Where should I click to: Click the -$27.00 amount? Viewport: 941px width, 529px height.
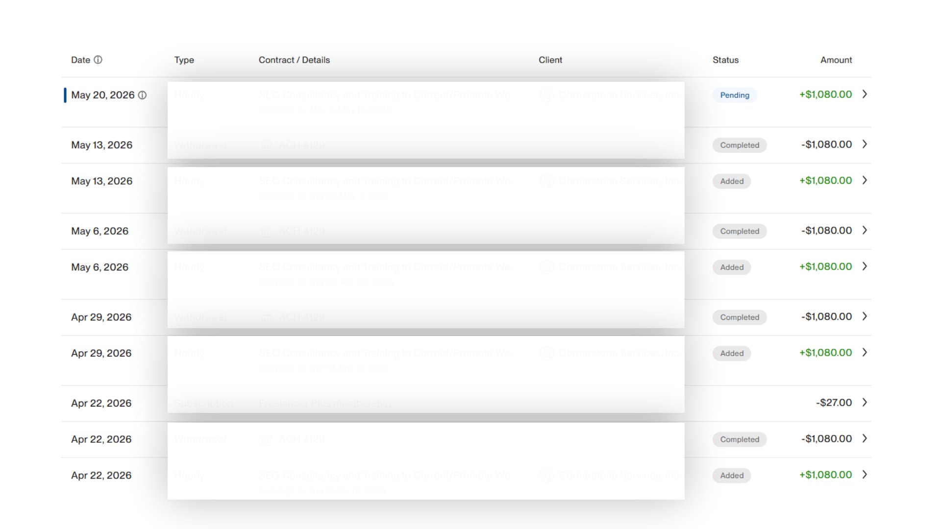834,403
